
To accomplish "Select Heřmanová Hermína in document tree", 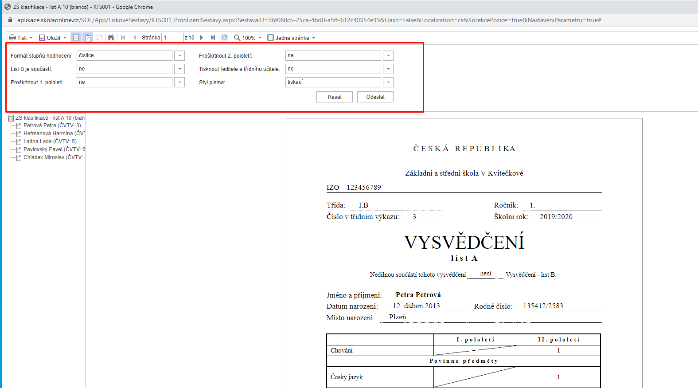I will pos(54,133).
